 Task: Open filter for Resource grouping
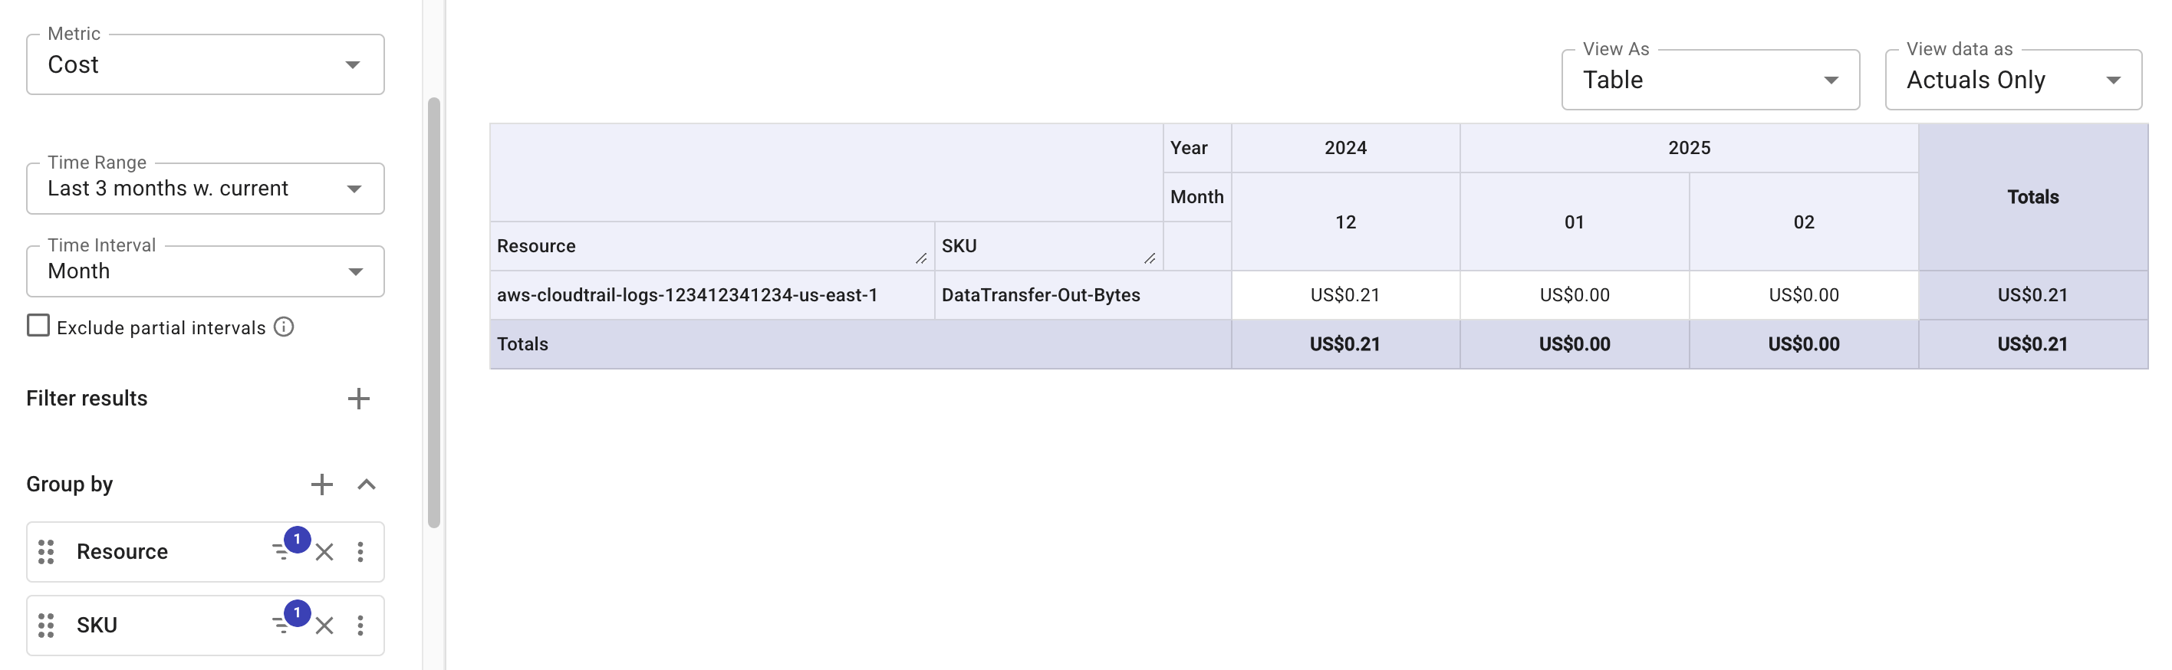(x=281, y=552)
